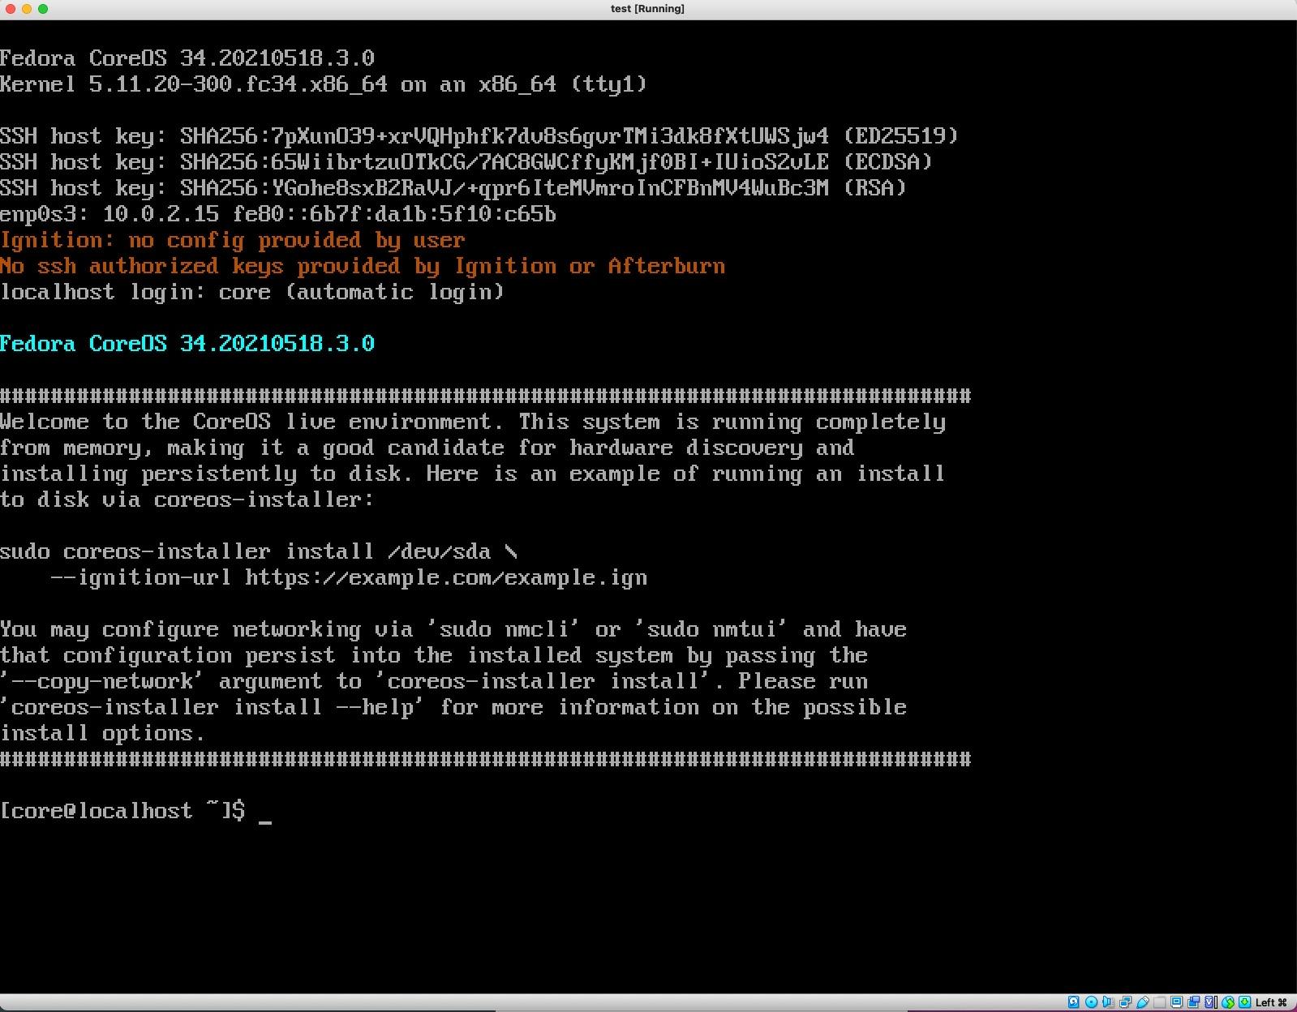The height and width of the screenshot is (1012, 1297).
Task: Click the 'You may configure networking' line
Action: click(x=453, y=629)
